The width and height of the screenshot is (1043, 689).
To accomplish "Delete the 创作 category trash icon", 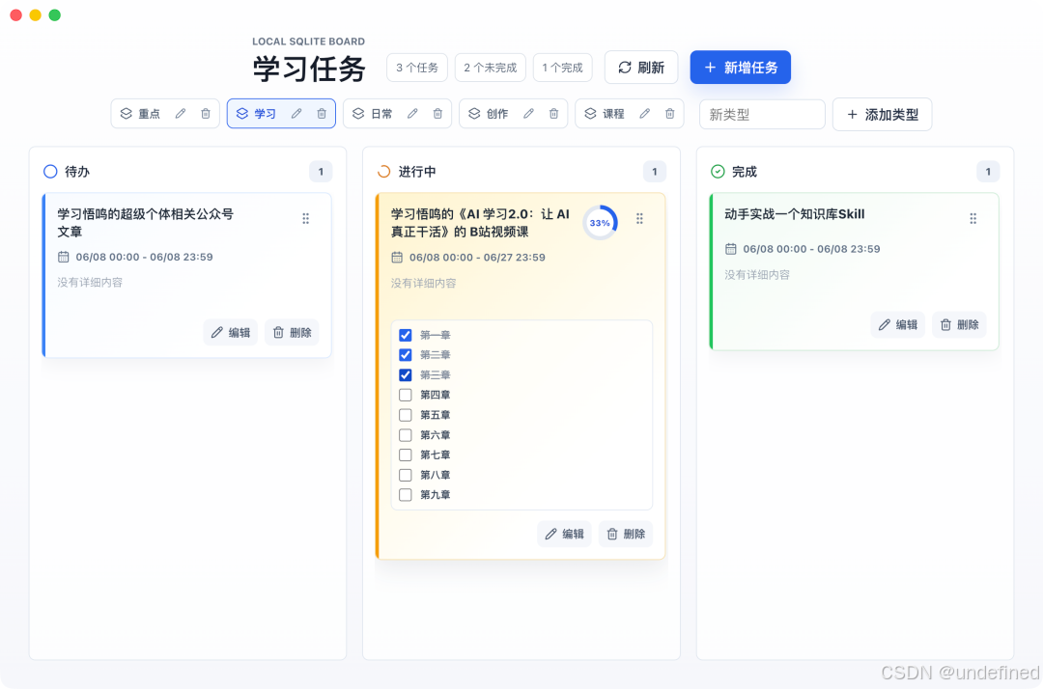I will click(x=554, y=114).
